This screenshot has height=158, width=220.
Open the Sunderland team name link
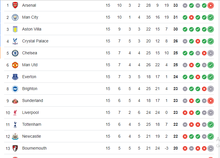[x=32, y=100]
